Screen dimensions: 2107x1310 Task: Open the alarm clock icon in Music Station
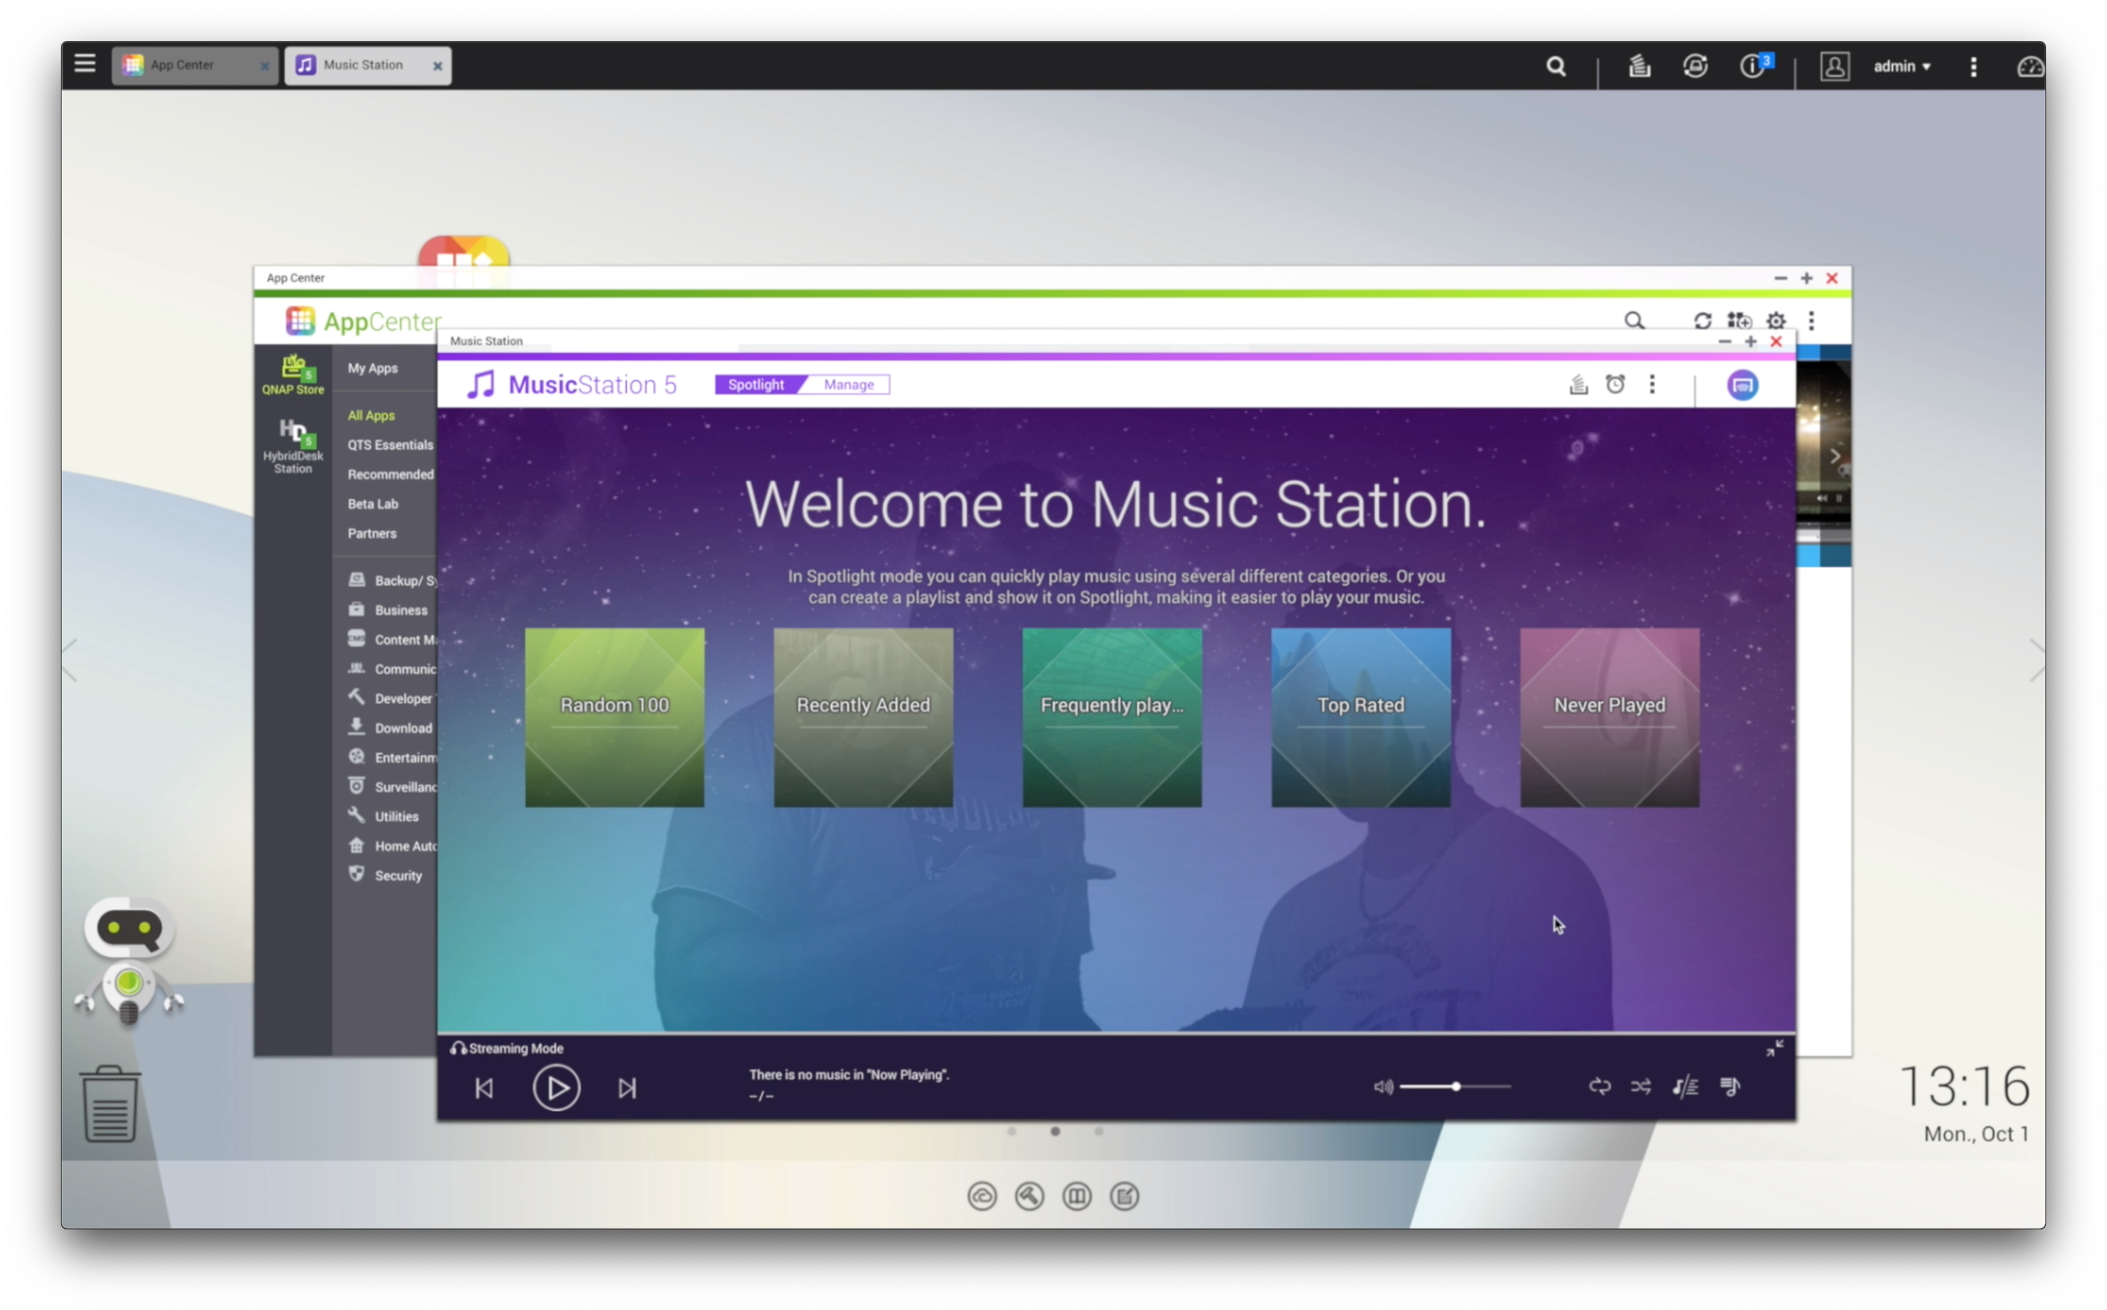point(1615,385)
